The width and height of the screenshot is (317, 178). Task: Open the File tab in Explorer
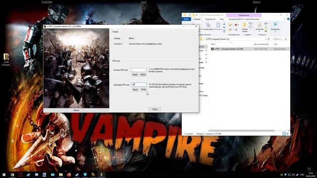coord(186,19)
